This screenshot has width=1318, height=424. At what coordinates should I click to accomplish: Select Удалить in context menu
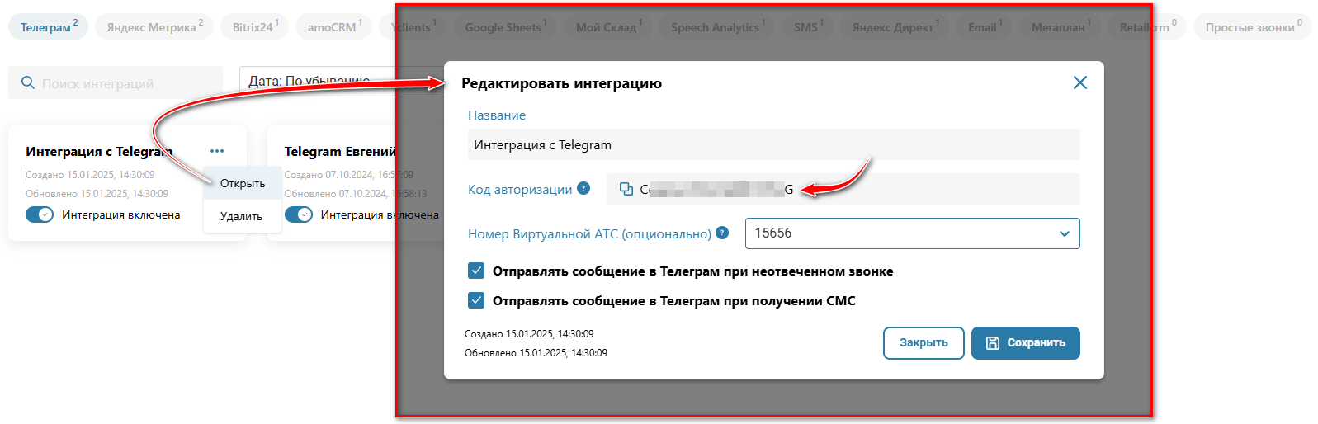pyautogui.click(x=242, y=216)
